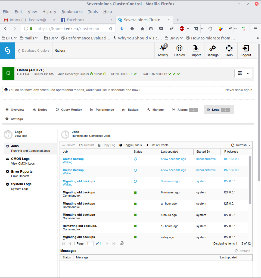Click the Severalnines logo home icon

click(x=7, y=51)
